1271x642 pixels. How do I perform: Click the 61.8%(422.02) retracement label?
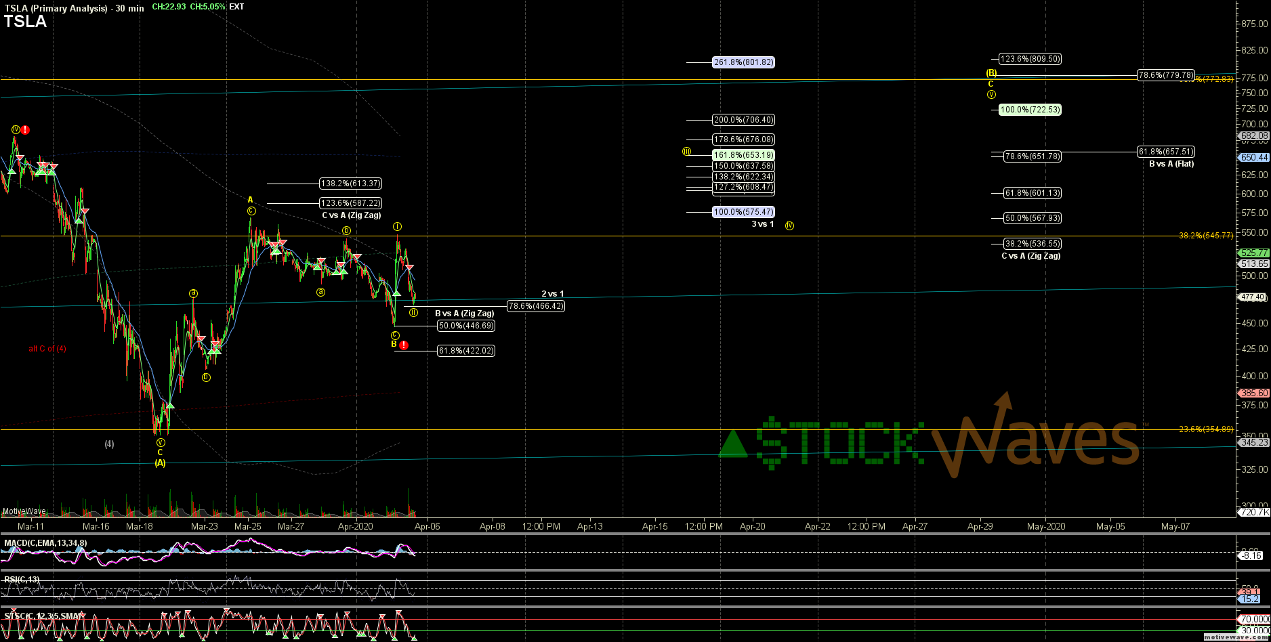coord(465,351)
